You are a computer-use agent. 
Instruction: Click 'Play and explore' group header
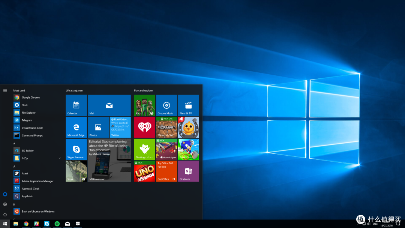(143, 90)
